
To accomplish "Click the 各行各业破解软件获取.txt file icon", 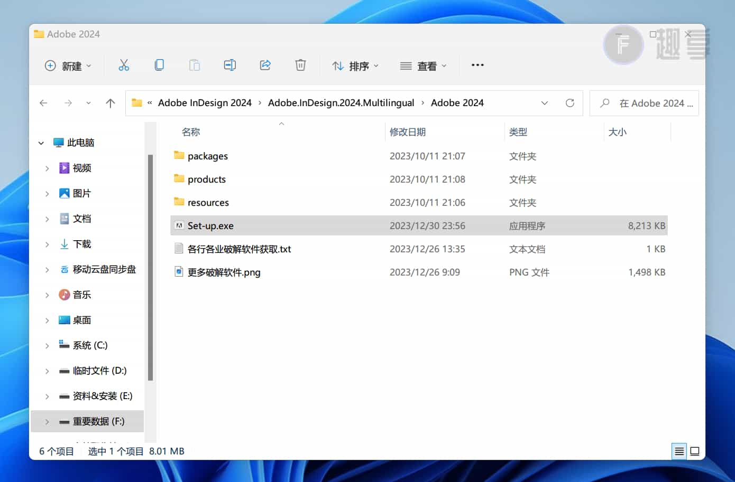I will click(x=179, y=249).
